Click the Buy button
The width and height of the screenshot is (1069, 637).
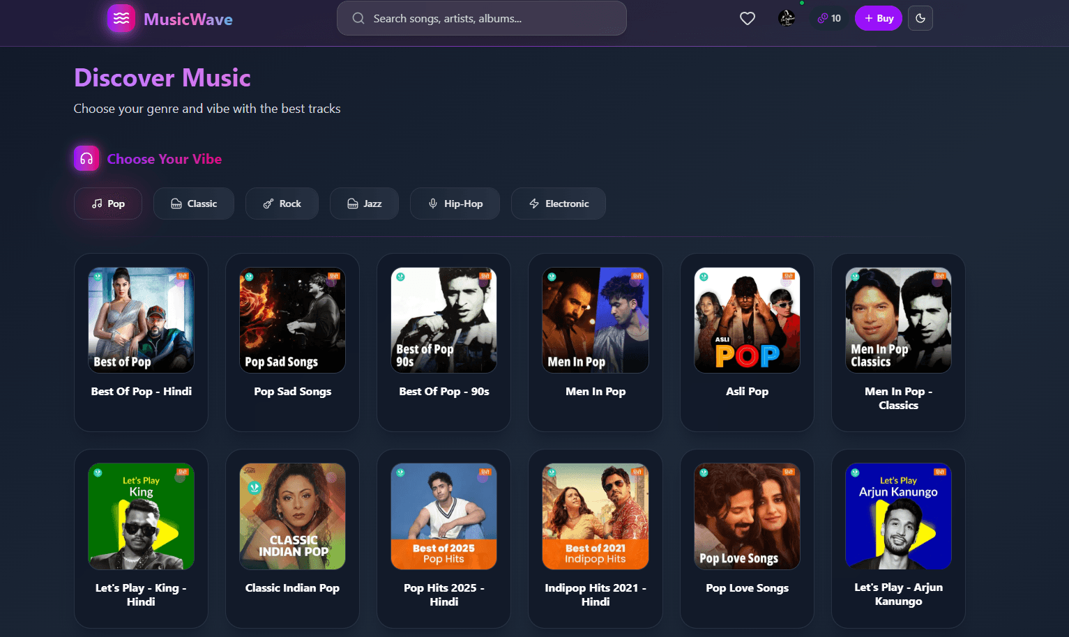(x=879, y=18)
